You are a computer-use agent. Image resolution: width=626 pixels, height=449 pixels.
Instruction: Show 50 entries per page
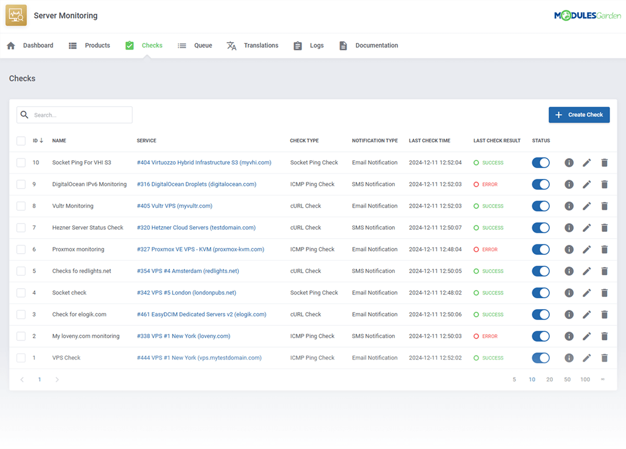tap(567, 380)
